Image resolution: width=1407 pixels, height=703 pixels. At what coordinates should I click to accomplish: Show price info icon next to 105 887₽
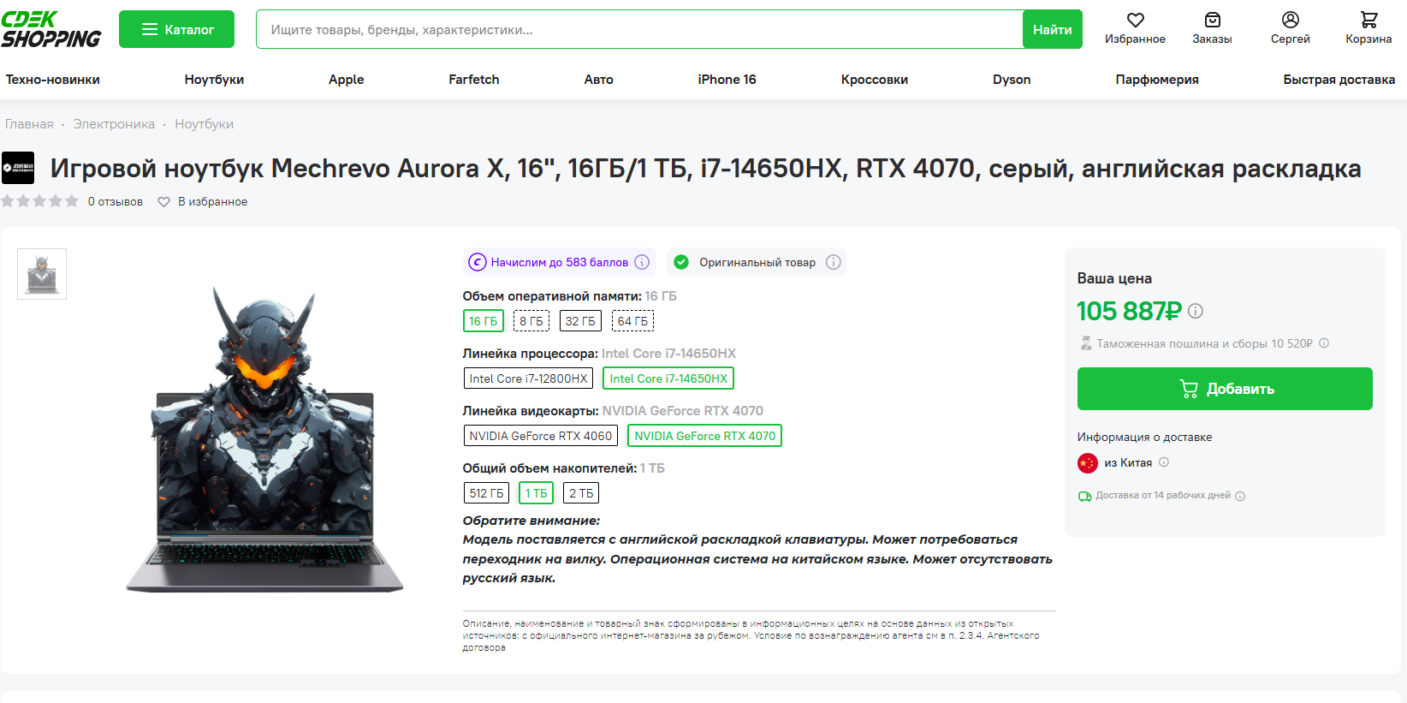(1196, 311)
